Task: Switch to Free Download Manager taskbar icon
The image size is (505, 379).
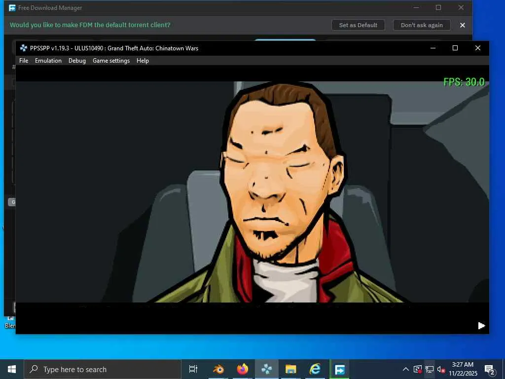Action: pos(339,369)
